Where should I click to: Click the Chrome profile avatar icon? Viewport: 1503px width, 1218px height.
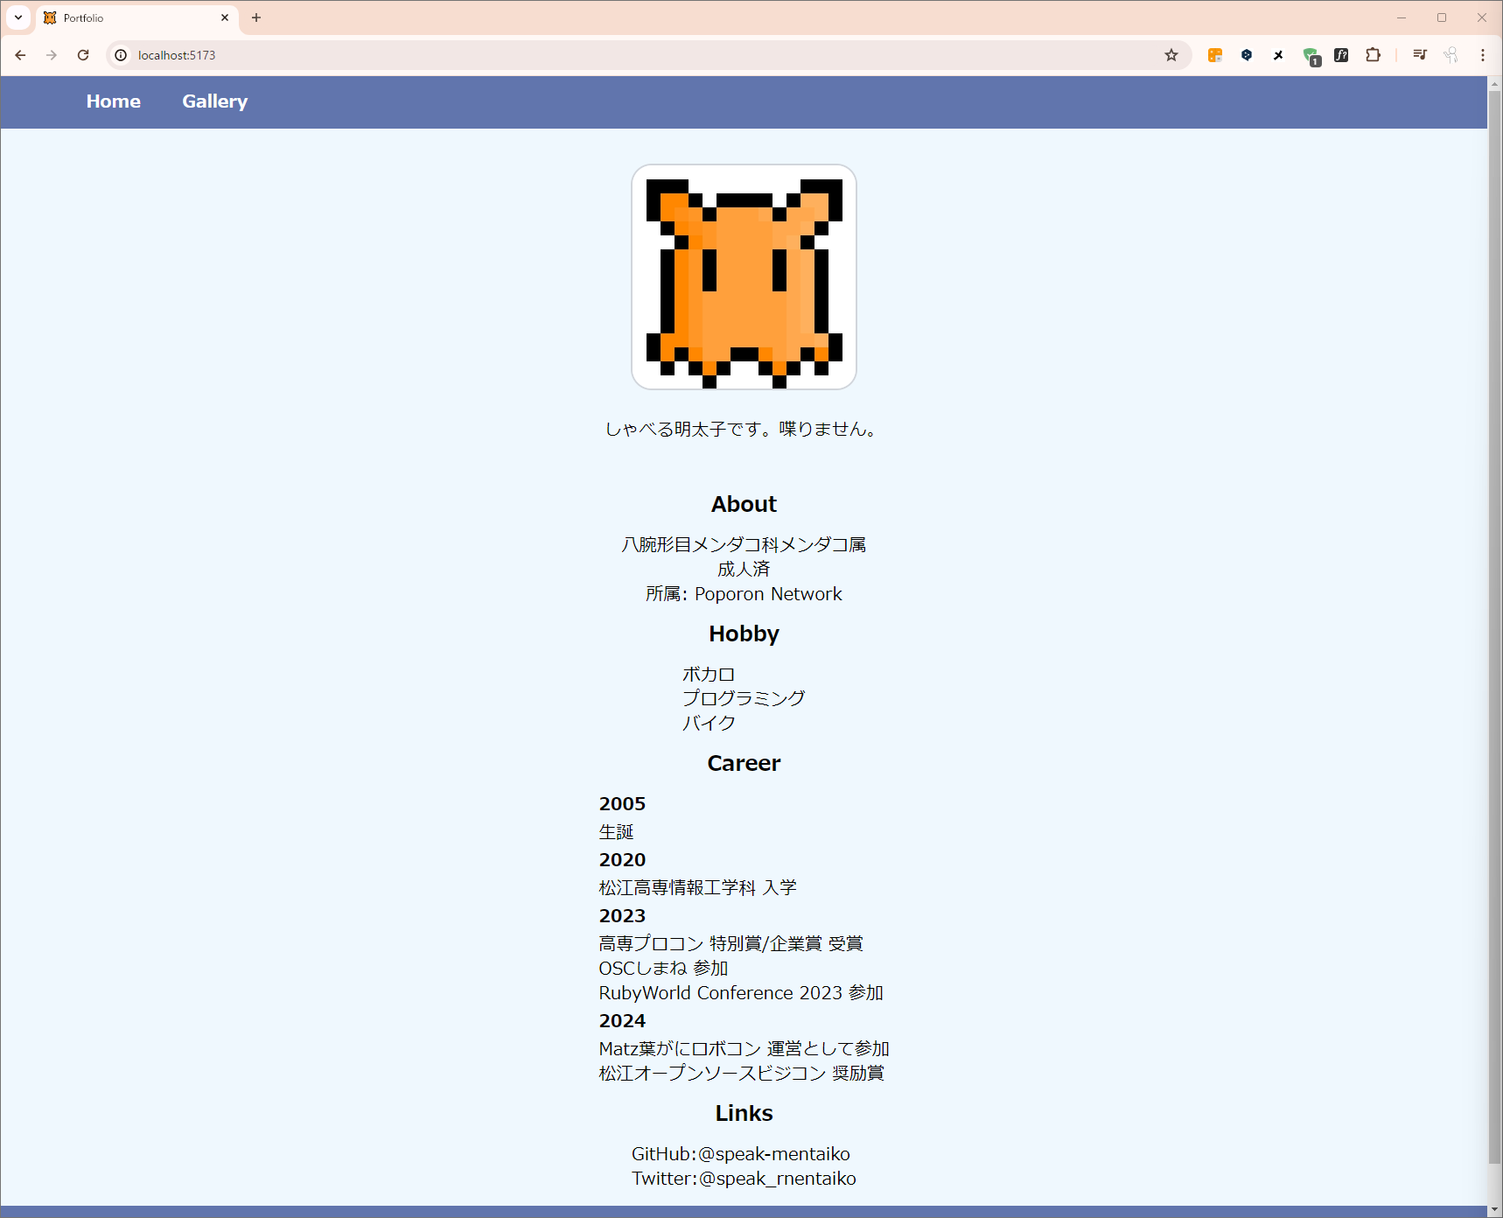(x=1451, y=55)
